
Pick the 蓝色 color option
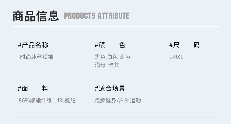(x=125, y=57)
